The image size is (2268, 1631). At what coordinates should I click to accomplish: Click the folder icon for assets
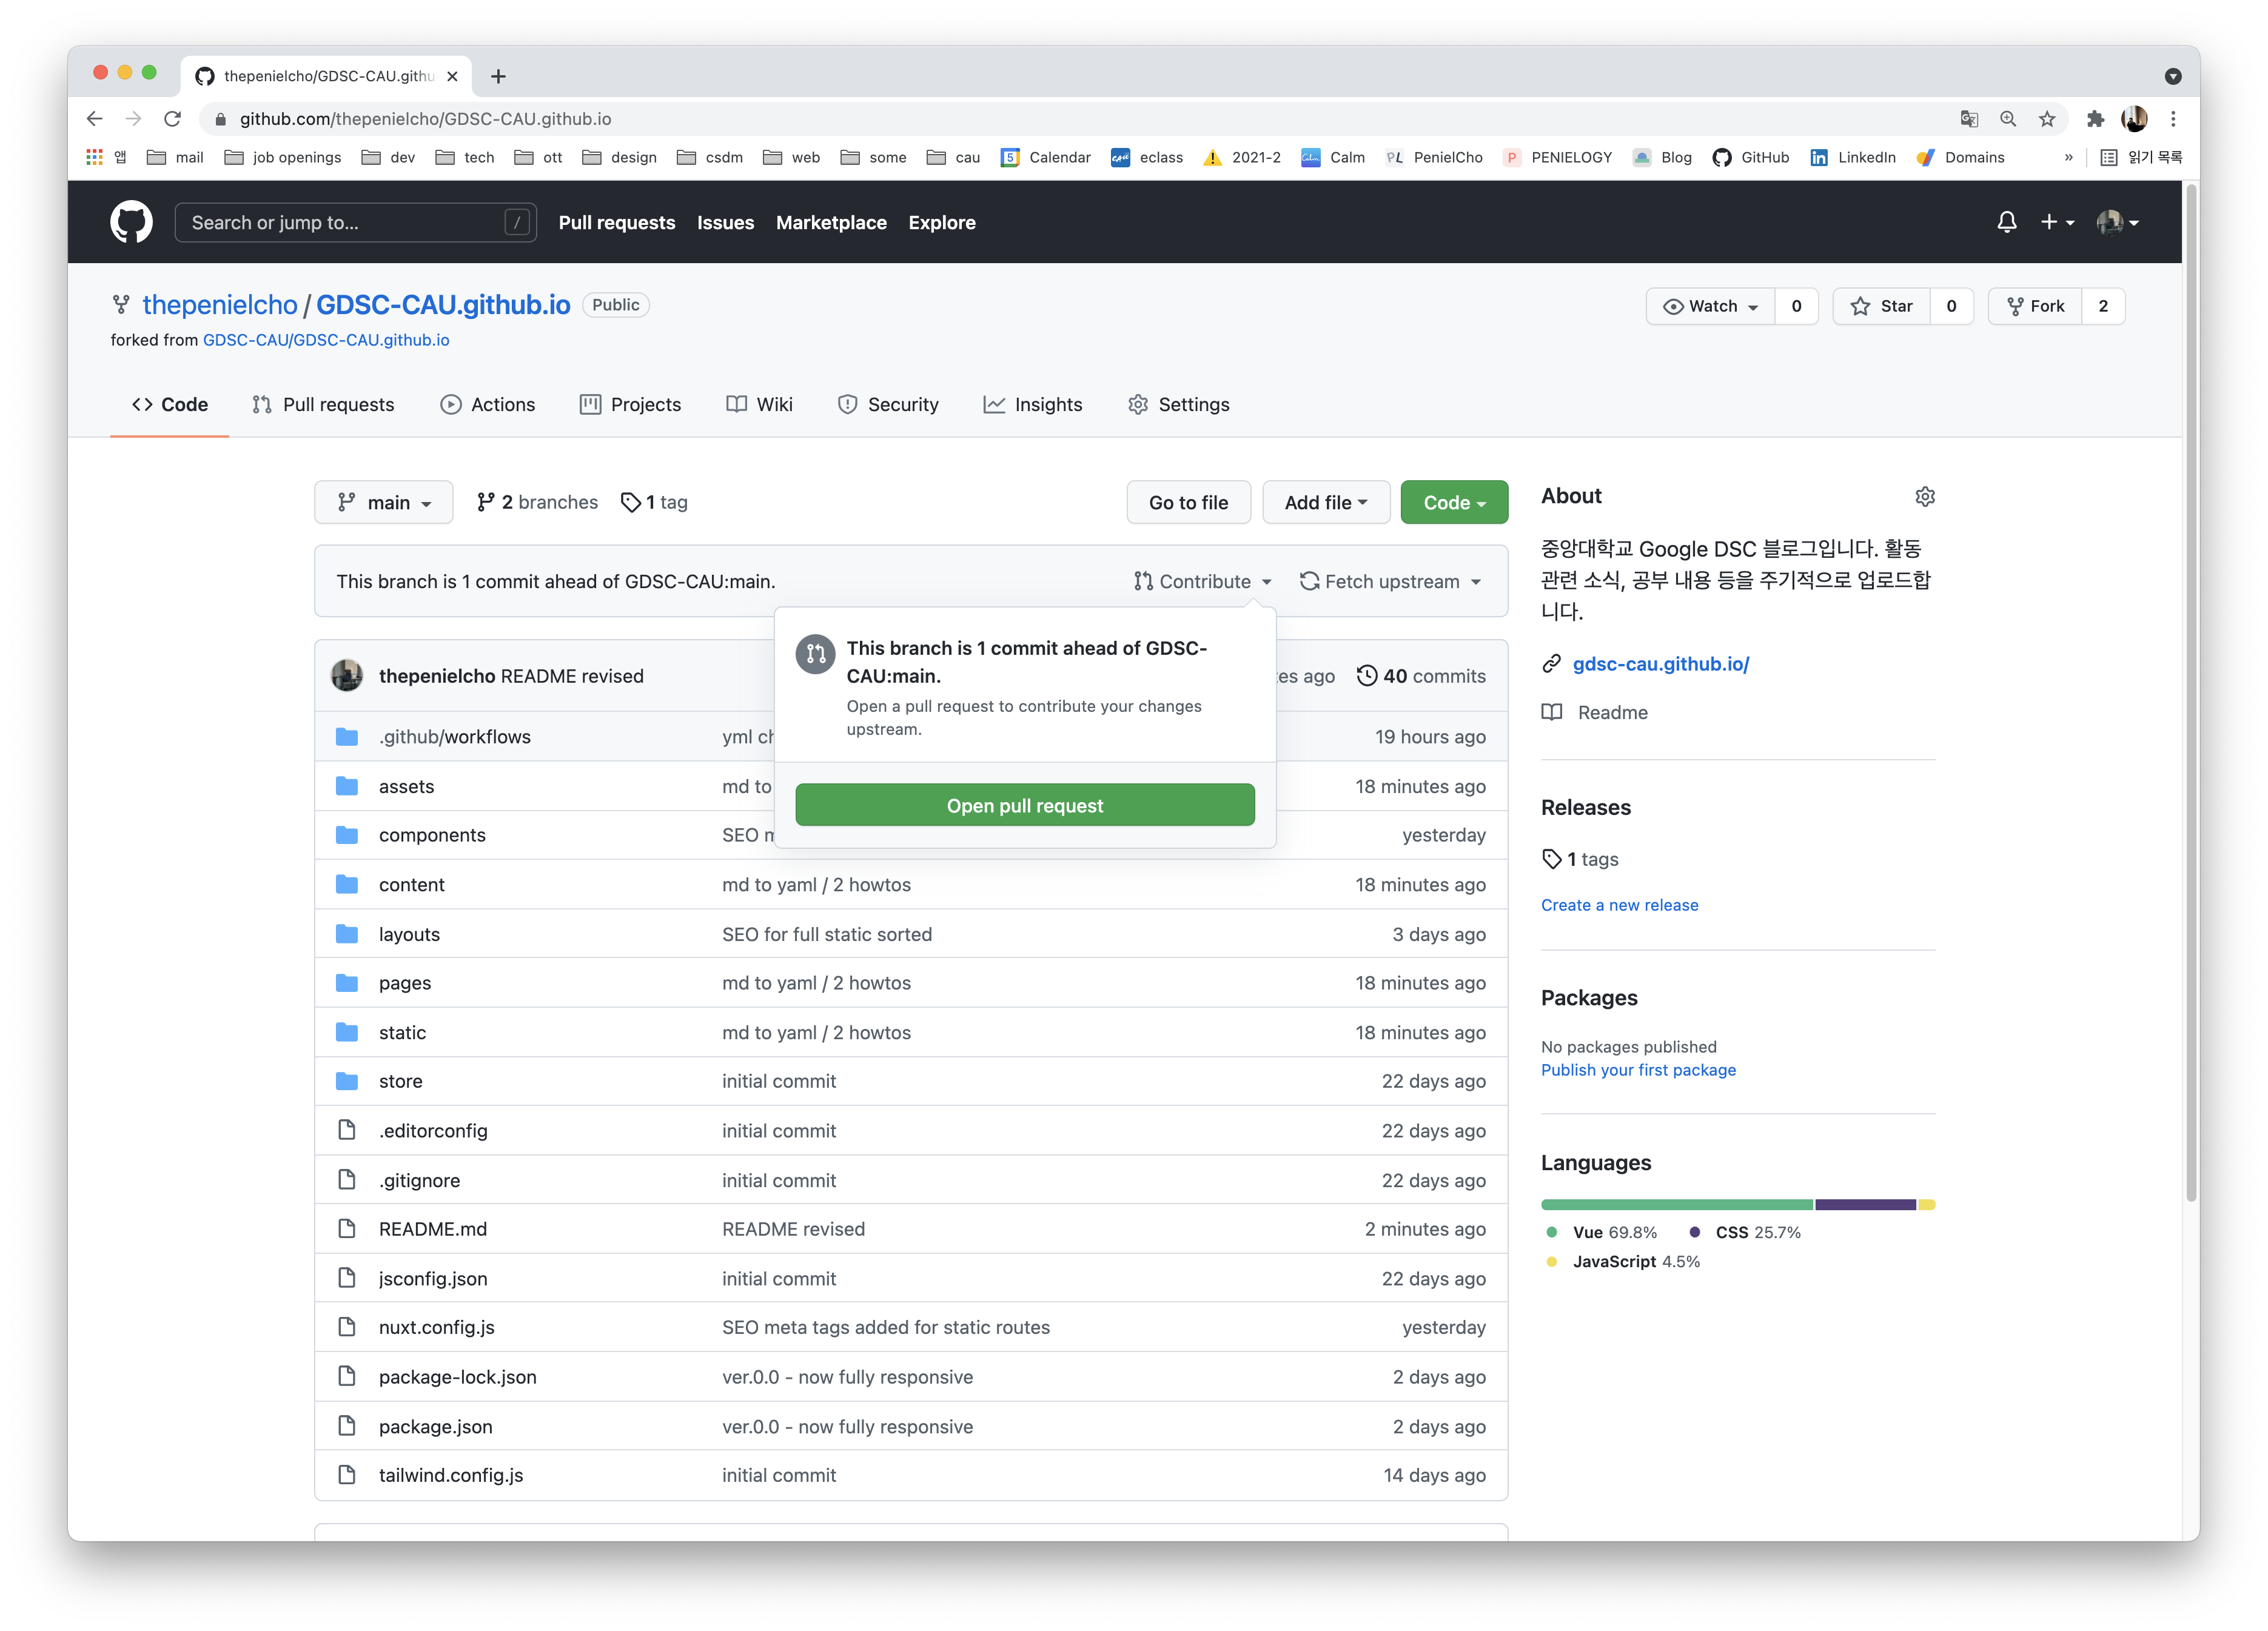[x=347, y=786]
